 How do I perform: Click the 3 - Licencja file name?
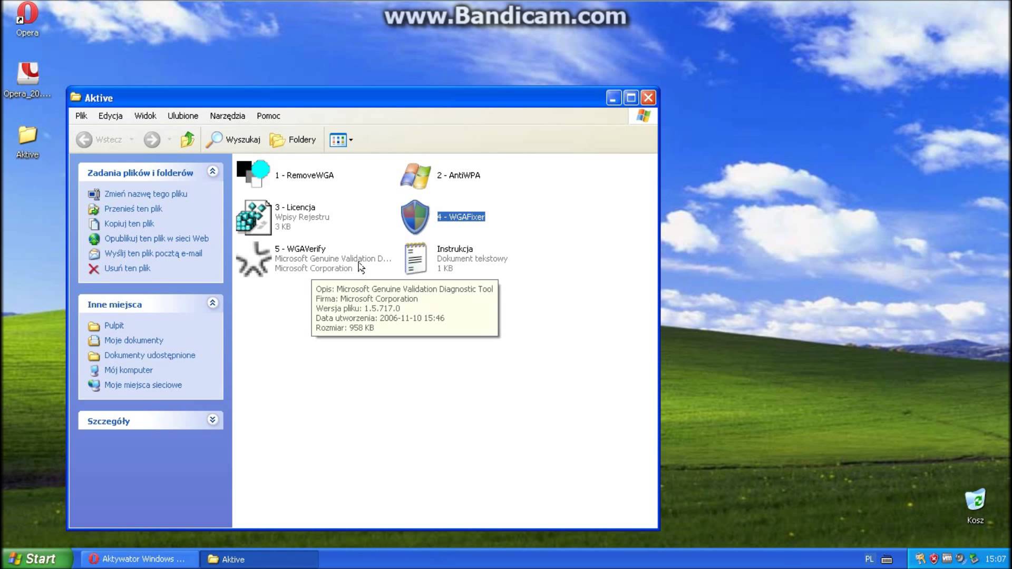[x=295, y=207]
